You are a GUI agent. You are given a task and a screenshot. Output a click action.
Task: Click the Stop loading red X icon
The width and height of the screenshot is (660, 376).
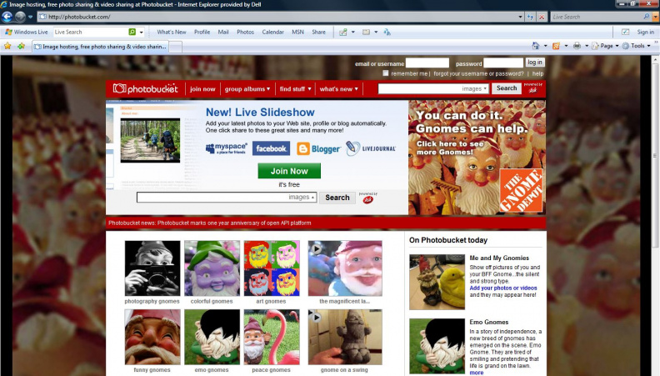tap(542, 17)
